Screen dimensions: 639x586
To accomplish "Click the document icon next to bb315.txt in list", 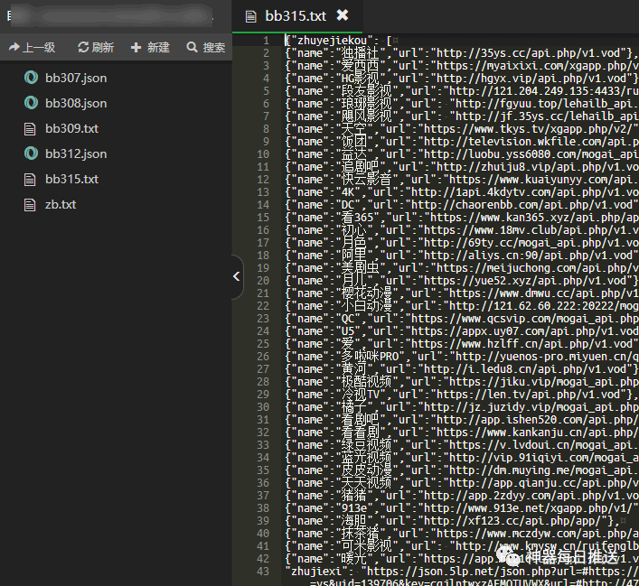I will tap(30, 180).
